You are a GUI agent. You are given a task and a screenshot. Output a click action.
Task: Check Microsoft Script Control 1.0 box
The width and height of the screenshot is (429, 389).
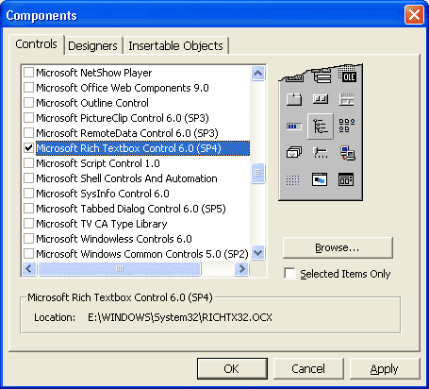(x=29, y=163)
